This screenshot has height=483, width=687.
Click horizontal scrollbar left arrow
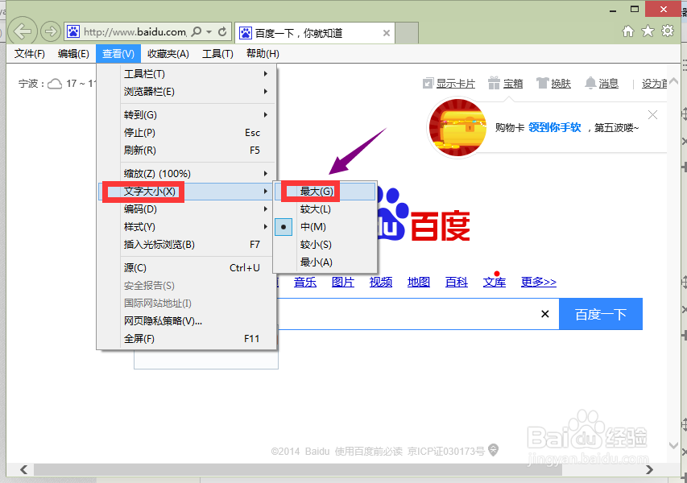click(23, 470)
